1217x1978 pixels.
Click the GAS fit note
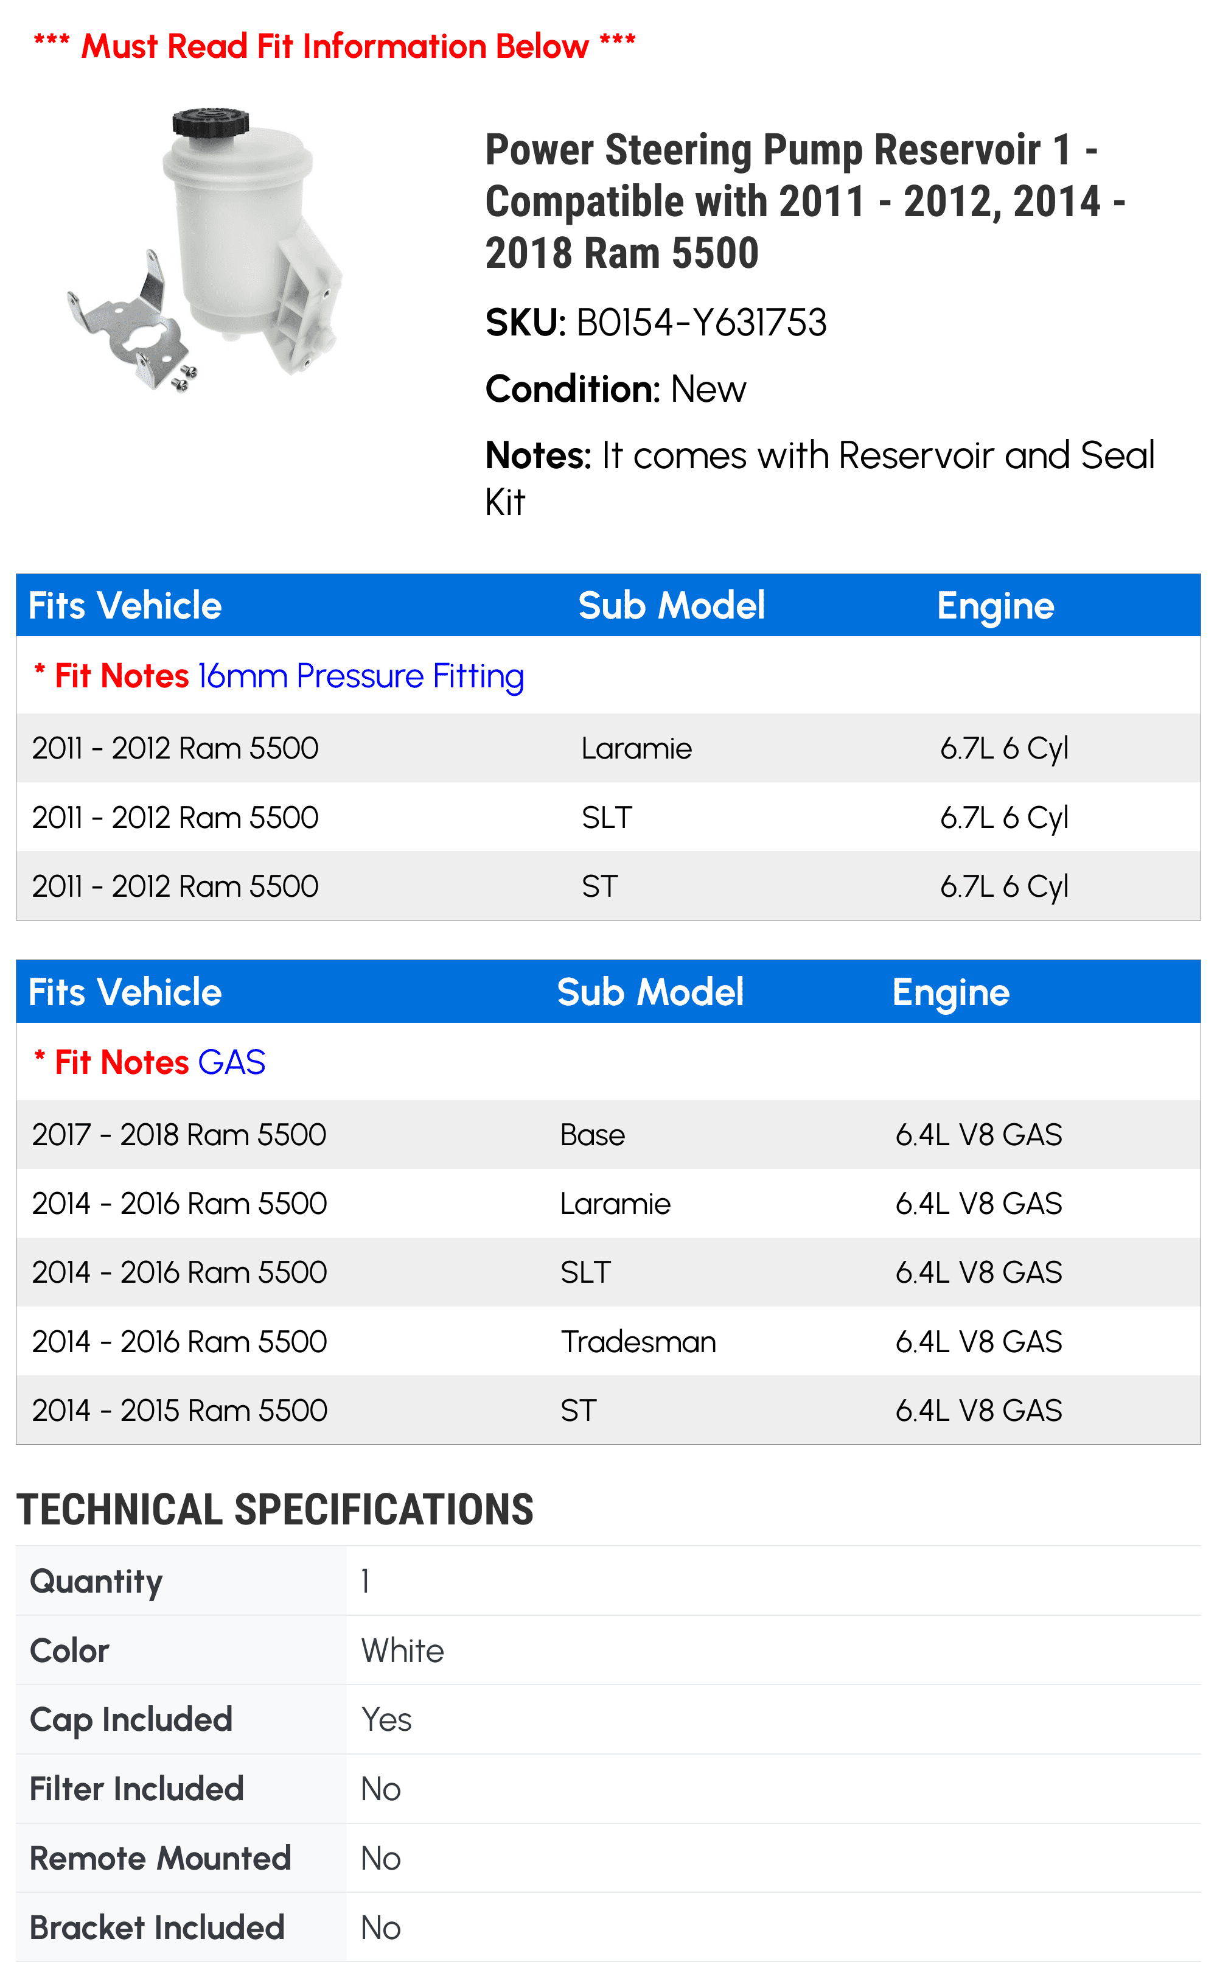(x=232, y=1062)
